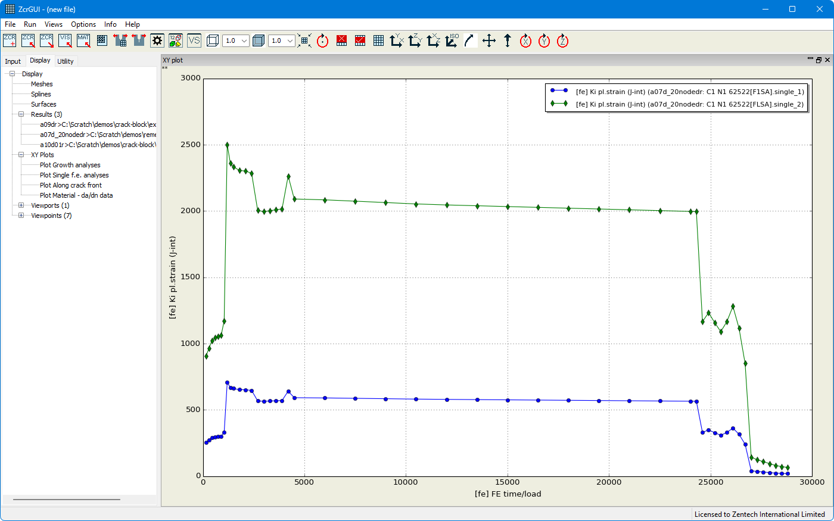Click legend entry F1SA single_1
The image size is (834, 521).
677,92
